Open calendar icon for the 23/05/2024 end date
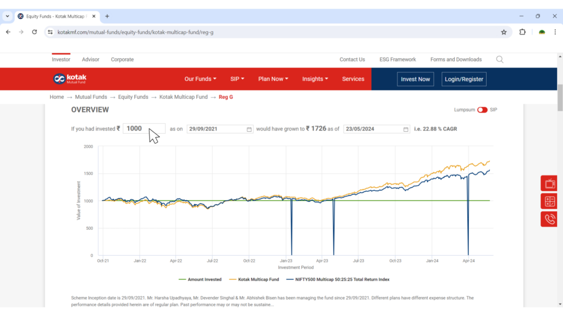This screenshot has height=316, width=563. [x=406, y=129]
